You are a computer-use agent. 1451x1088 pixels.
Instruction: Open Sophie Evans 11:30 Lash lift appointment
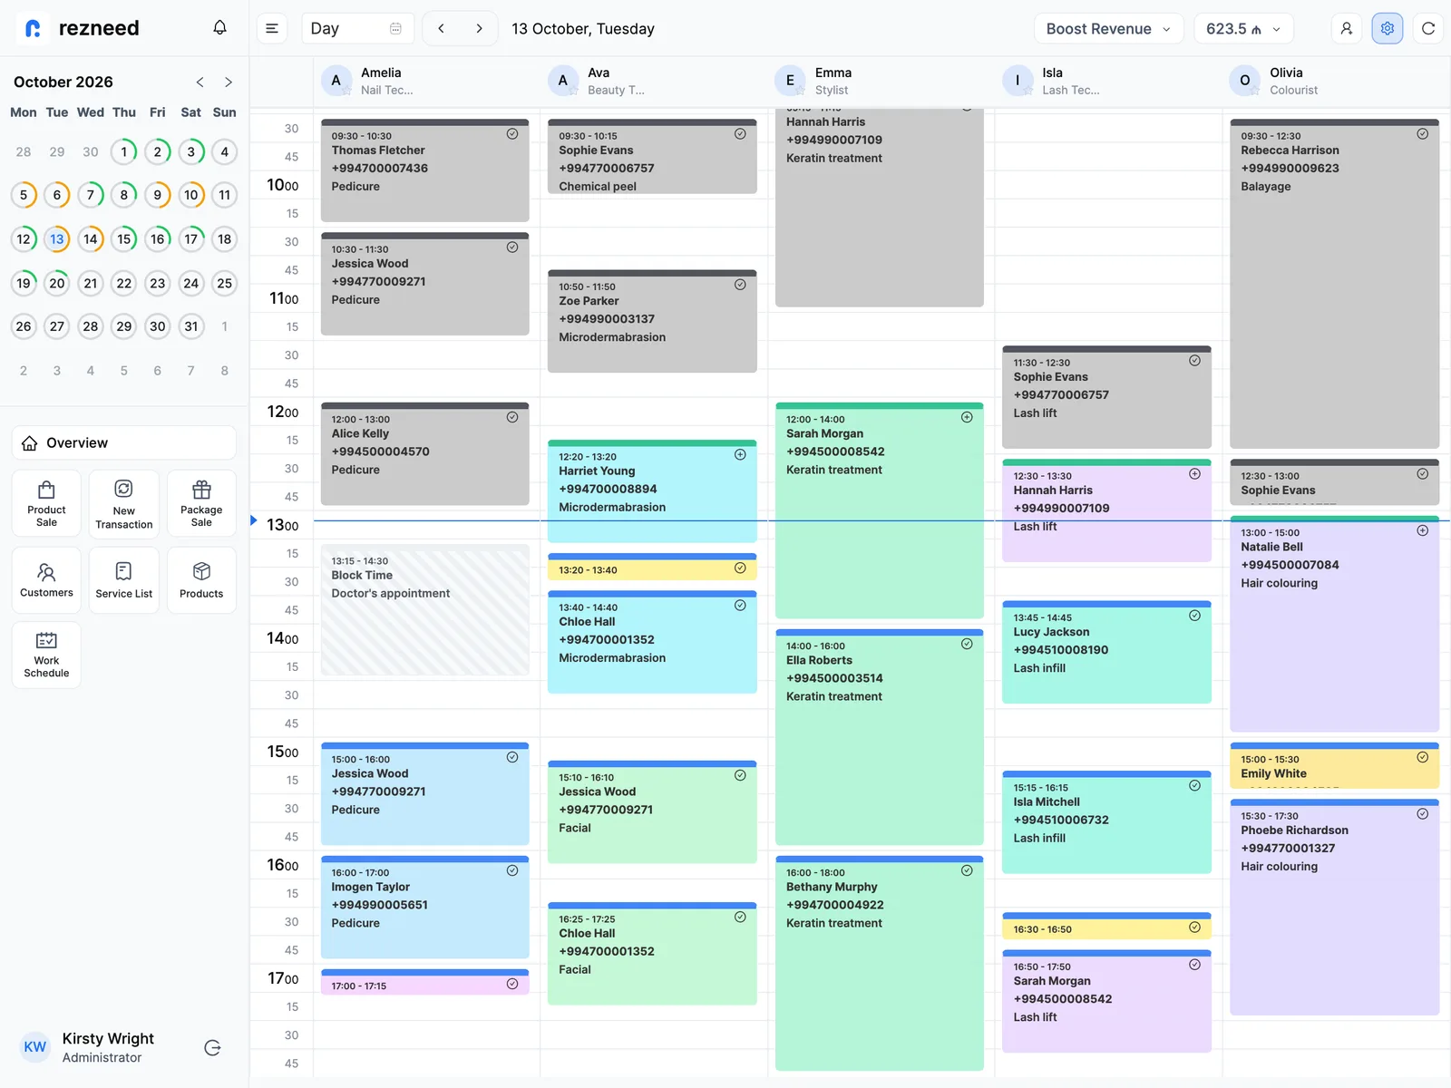(x=1107, y=397)
